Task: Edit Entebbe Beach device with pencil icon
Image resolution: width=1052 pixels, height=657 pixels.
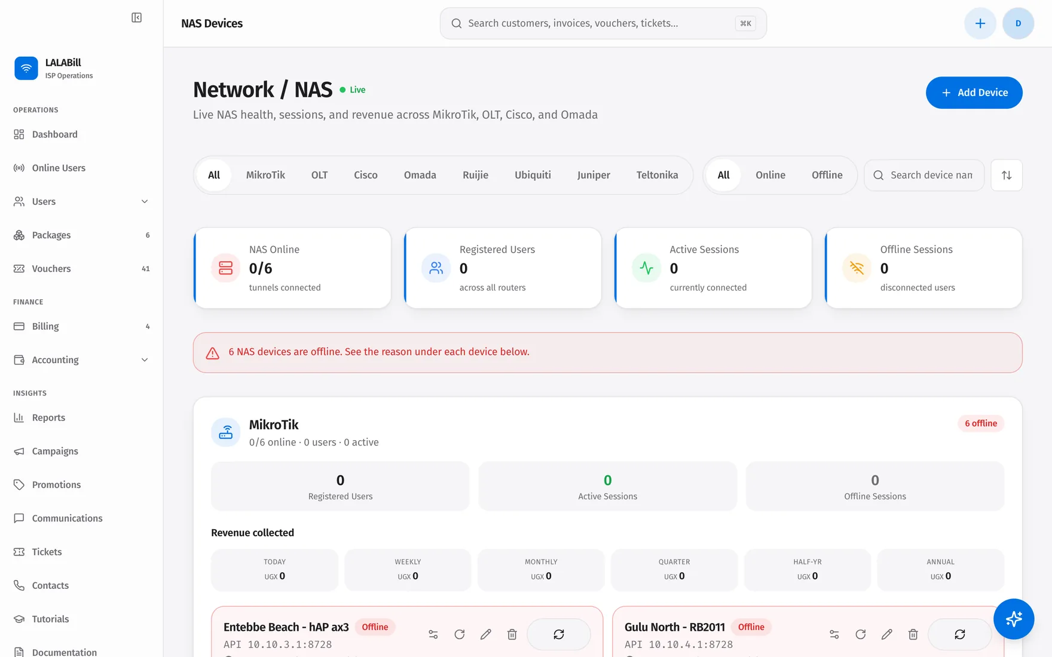Action: tap(486, 634)
